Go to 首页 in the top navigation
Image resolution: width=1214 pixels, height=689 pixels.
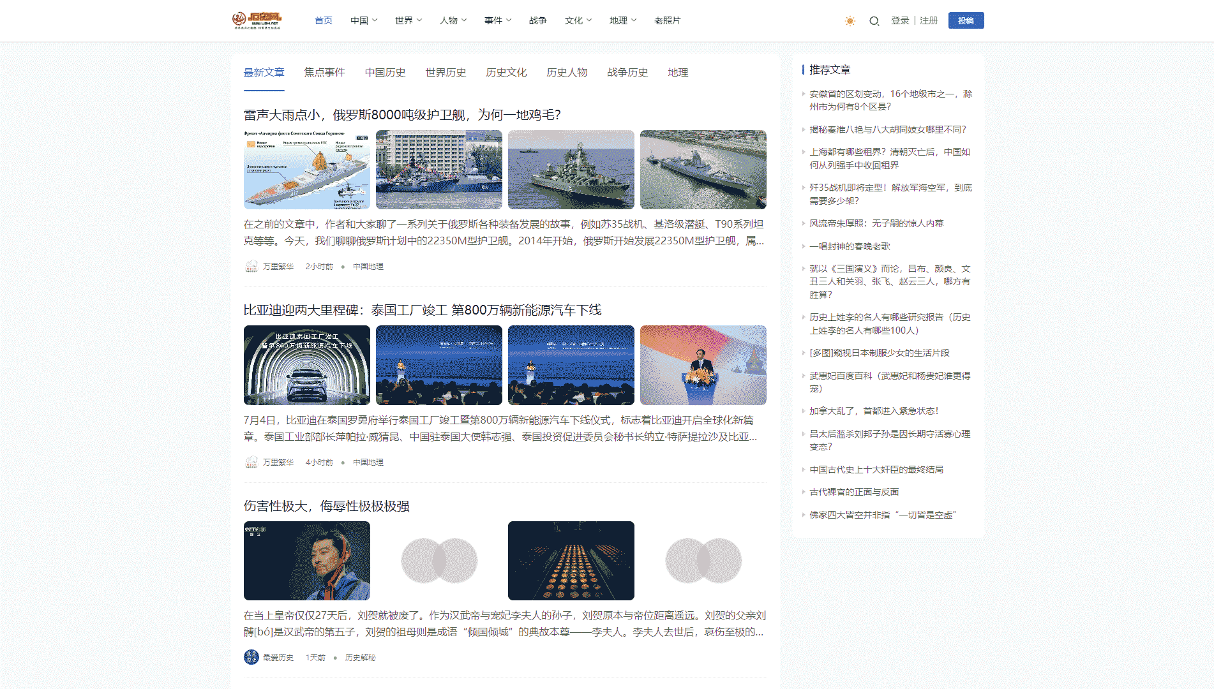pos(324,20)
